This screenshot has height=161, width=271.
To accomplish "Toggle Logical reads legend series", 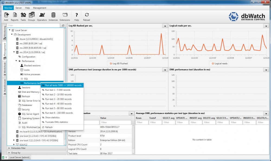I will click(x=220, y=63).
